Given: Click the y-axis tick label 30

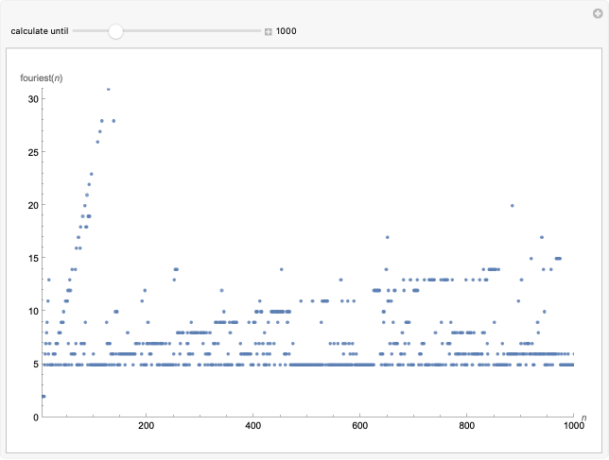Looking at the screenshot, I should point(32,99).
